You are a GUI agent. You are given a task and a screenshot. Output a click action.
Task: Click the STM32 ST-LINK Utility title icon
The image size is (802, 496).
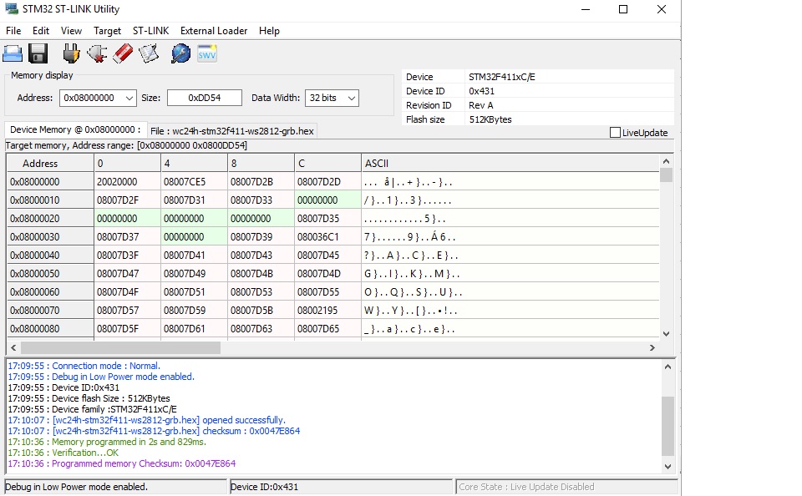[x=11, y=8]
